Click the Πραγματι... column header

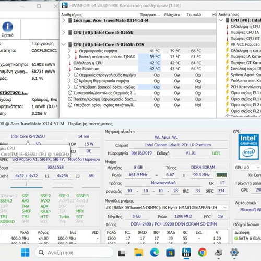150,15
